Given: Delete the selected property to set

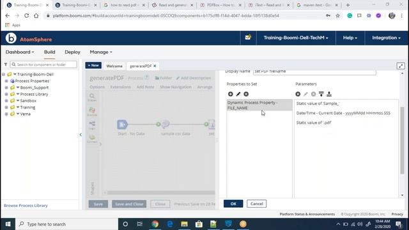Looking at the screenshot, I should pos(246,94).
